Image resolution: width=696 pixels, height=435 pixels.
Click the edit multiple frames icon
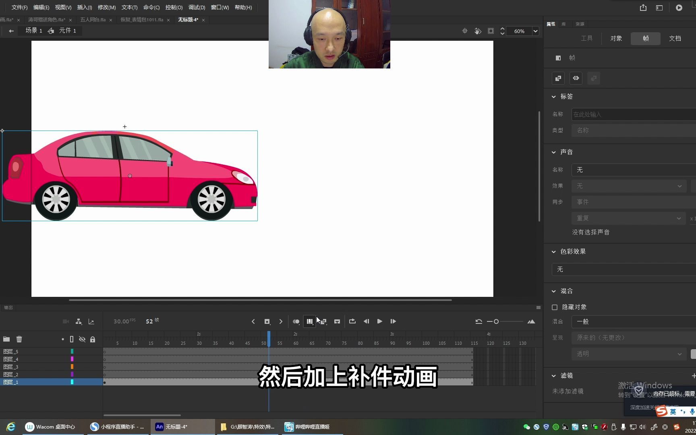309,321
